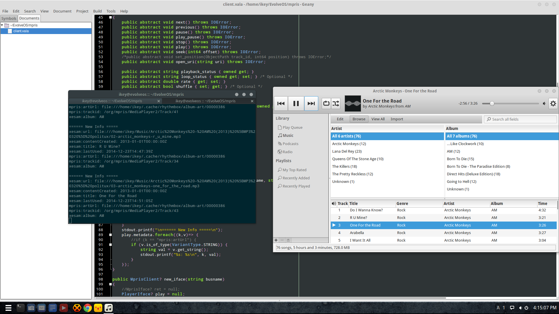
Task: Select The Killers (18) artist
Action: click(387, 167)
